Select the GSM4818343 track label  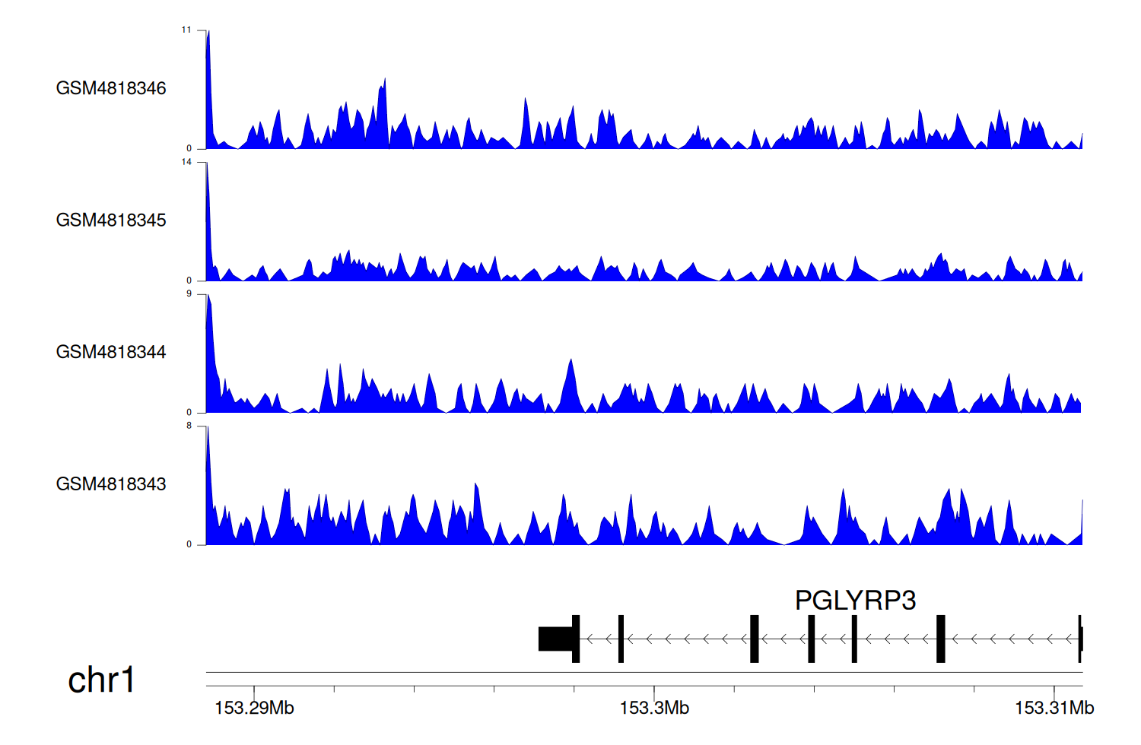(111, 484)
